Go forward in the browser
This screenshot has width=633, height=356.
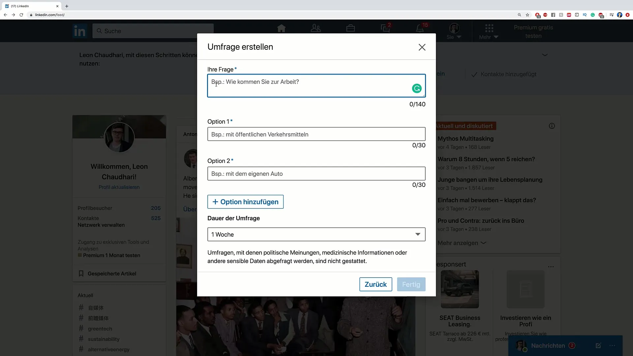click(13, 15)
